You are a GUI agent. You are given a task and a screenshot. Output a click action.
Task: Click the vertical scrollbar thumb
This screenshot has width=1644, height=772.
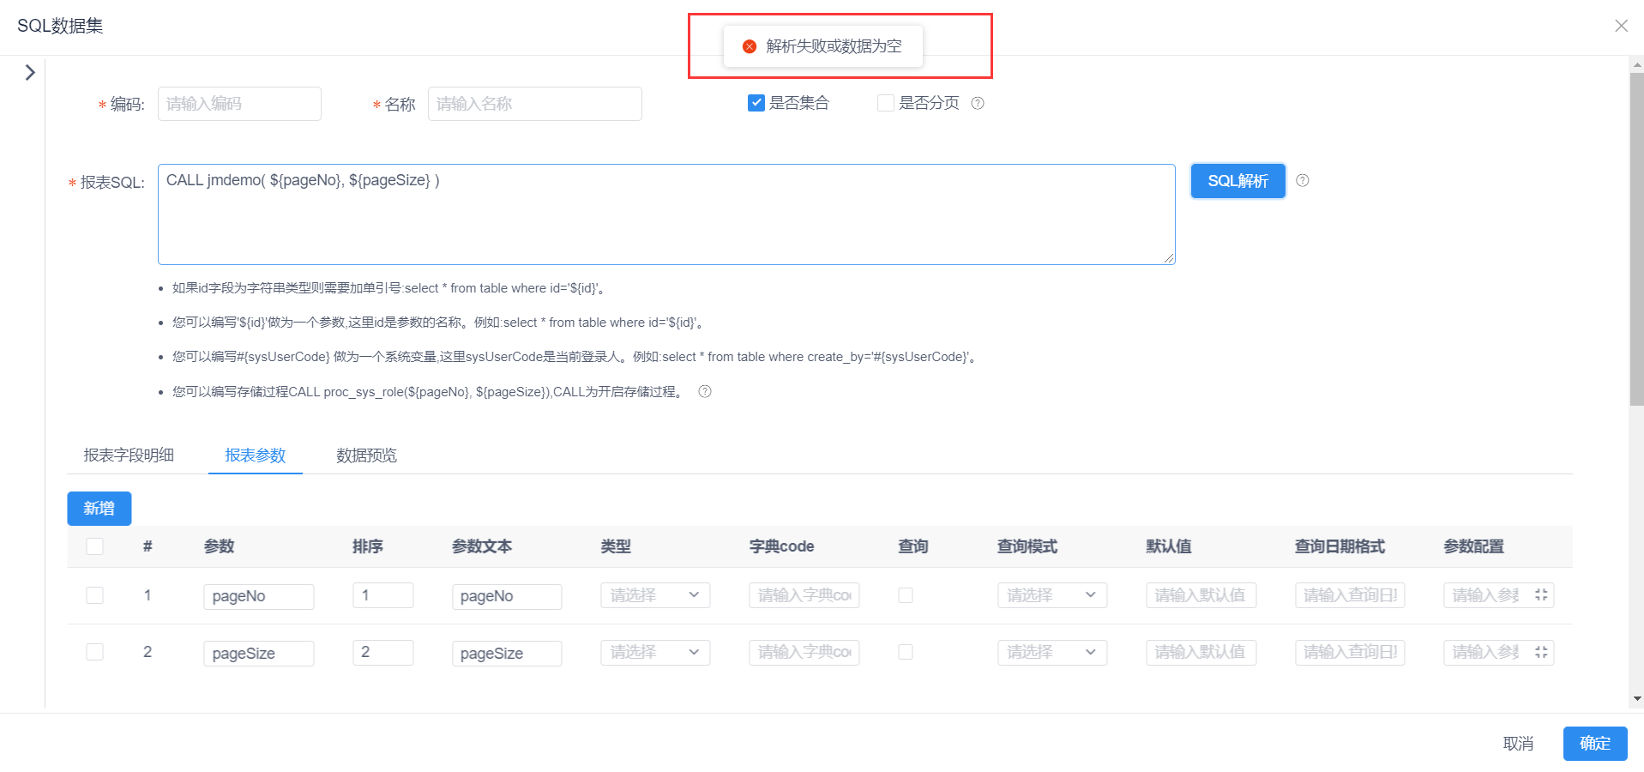[1636, 238]
